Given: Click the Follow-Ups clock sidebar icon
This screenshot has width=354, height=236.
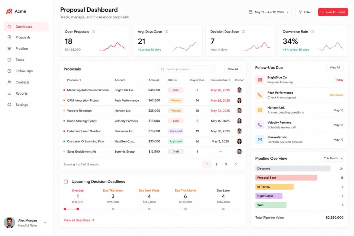Looking at the screenshot, I should 9,71.
